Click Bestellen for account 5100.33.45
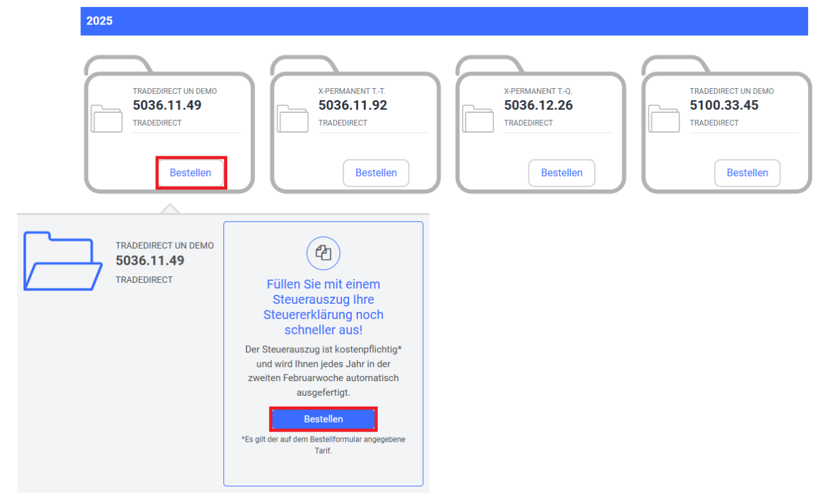 (x=747, y=173)
